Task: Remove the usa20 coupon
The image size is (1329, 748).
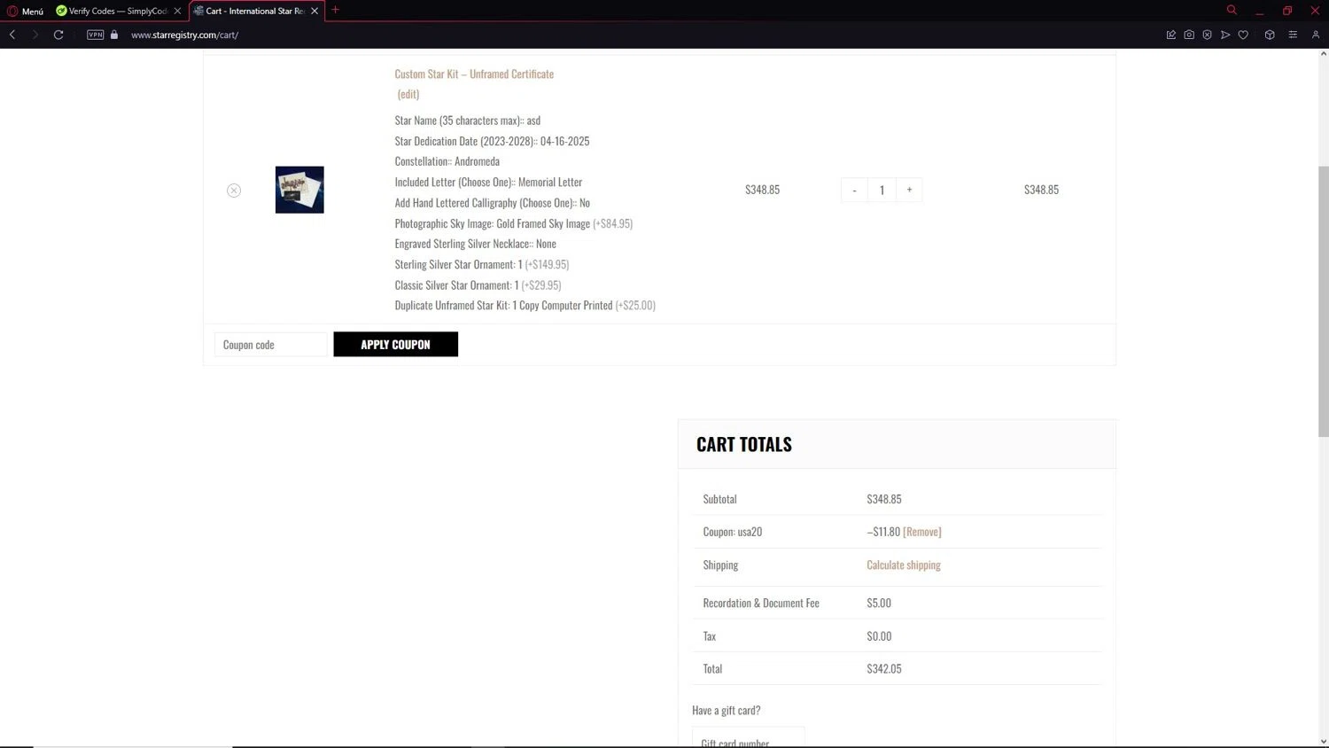Action: click(x=922, y=532)
